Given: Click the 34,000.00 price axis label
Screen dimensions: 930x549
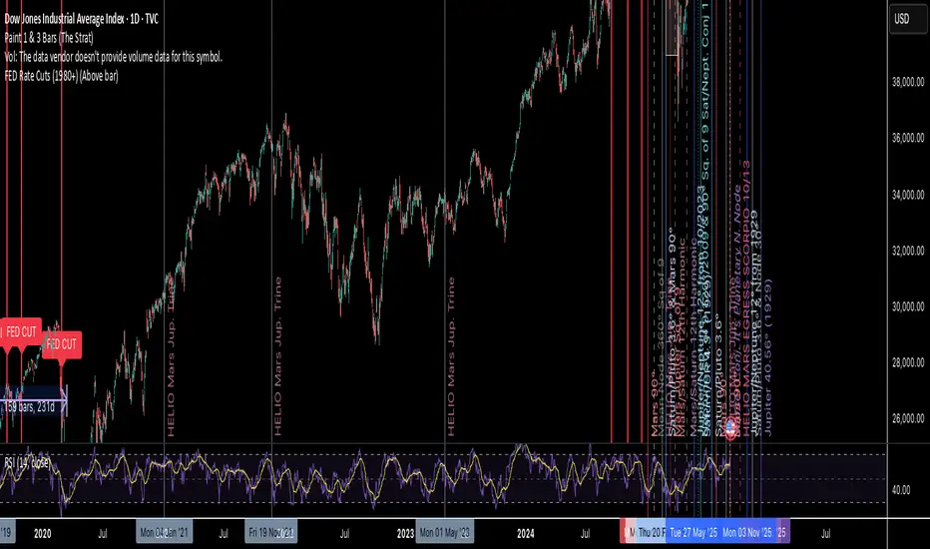Looking at the screenshot, I should pyautogui.click(x=908, y=195).
